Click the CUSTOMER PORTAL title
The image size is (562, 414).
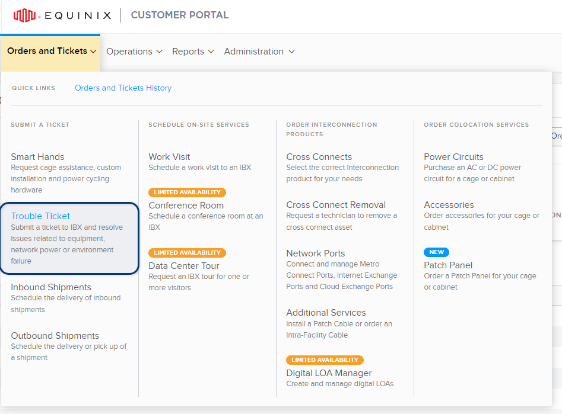coord(180,15)
